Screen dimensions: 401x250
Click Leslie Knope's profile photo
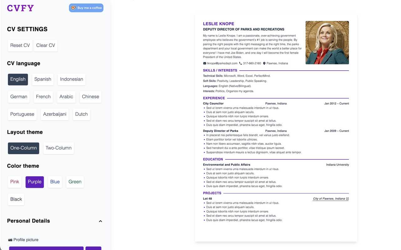(327, 42)
